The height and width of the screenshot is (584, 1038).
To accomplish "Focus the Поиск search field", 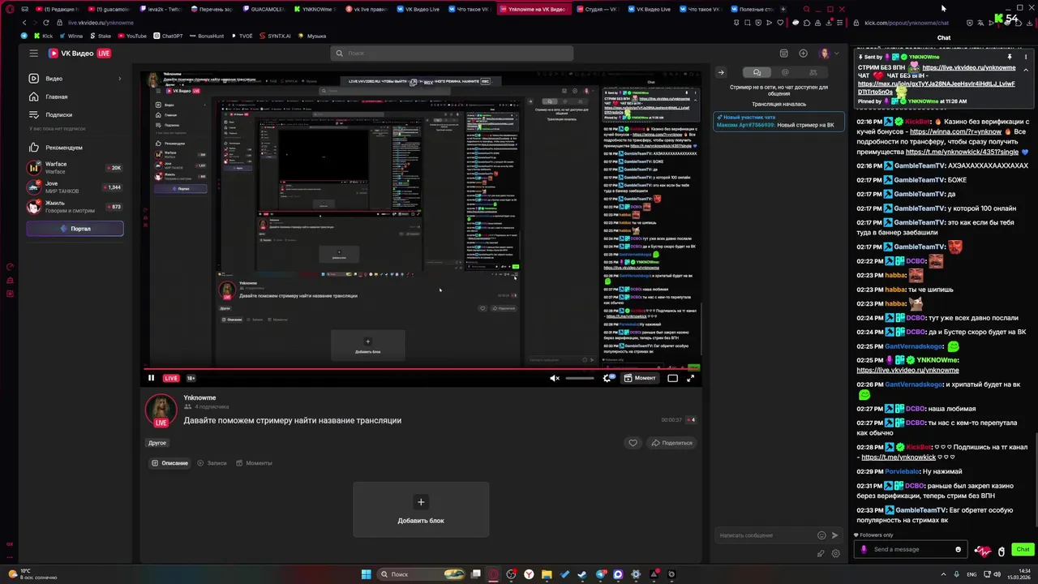I will click(x=452, y=54).
